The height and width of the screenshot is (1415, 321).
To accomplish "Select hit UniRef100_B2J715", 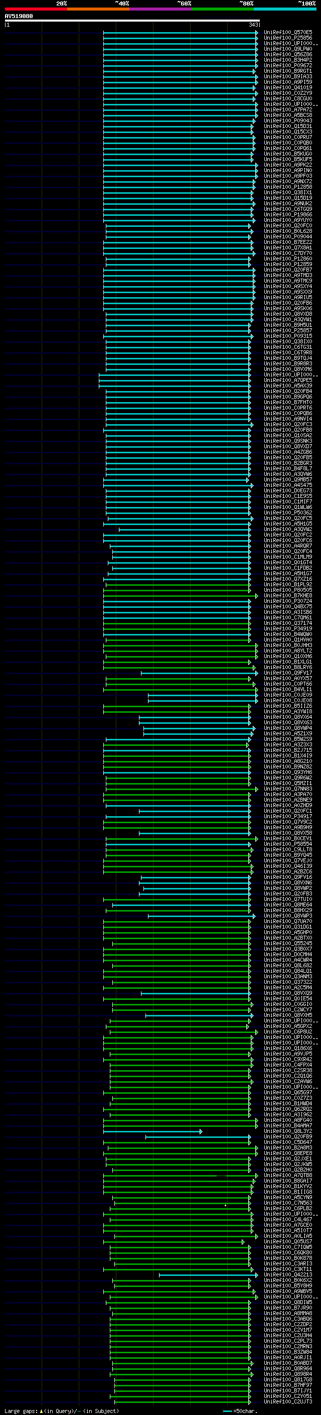I will tap(288, 750).
